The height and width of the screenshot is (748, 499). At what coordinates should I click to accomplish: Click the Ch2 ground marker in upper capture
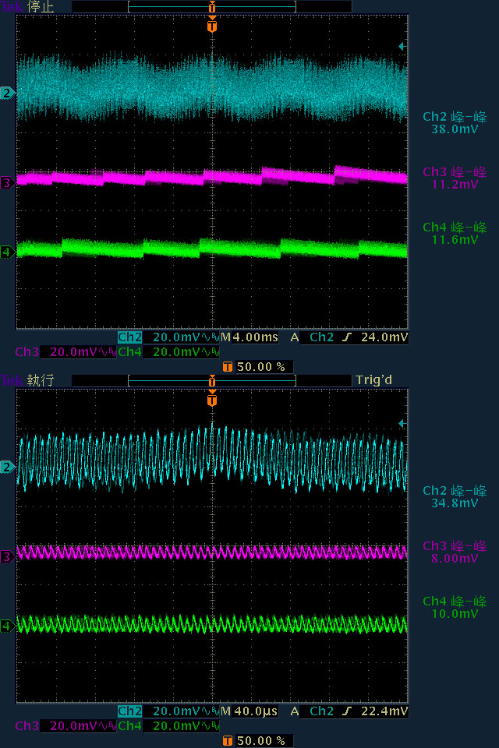[7, 93]
